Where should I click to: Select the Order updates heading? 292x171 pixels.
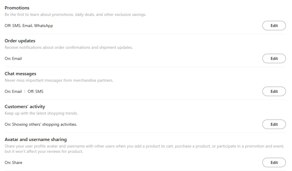pyautogui.click(x=20, y=41)
